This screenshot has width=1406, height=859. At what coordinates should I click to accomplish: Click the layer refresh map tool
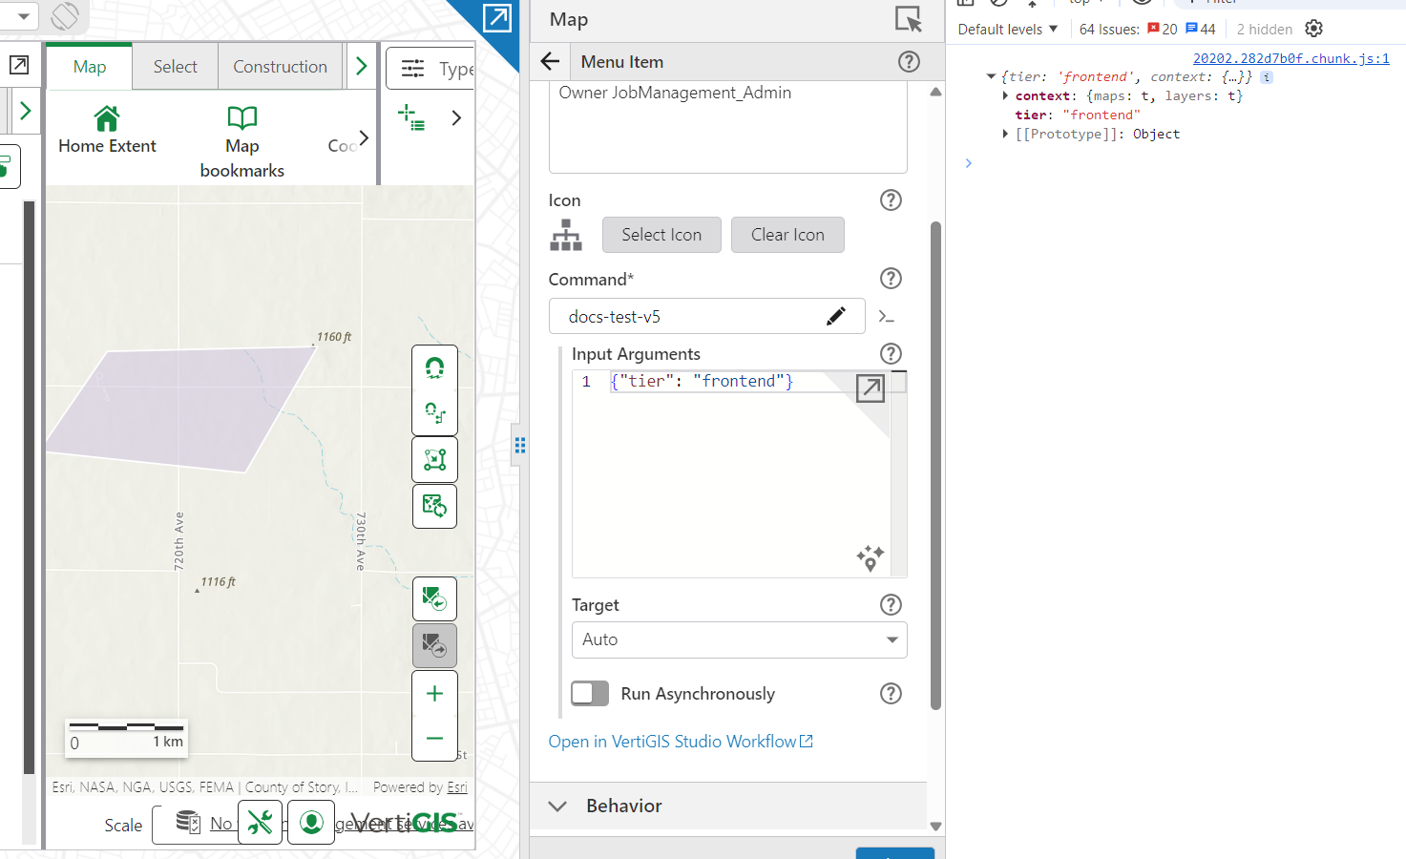point(434,506)
